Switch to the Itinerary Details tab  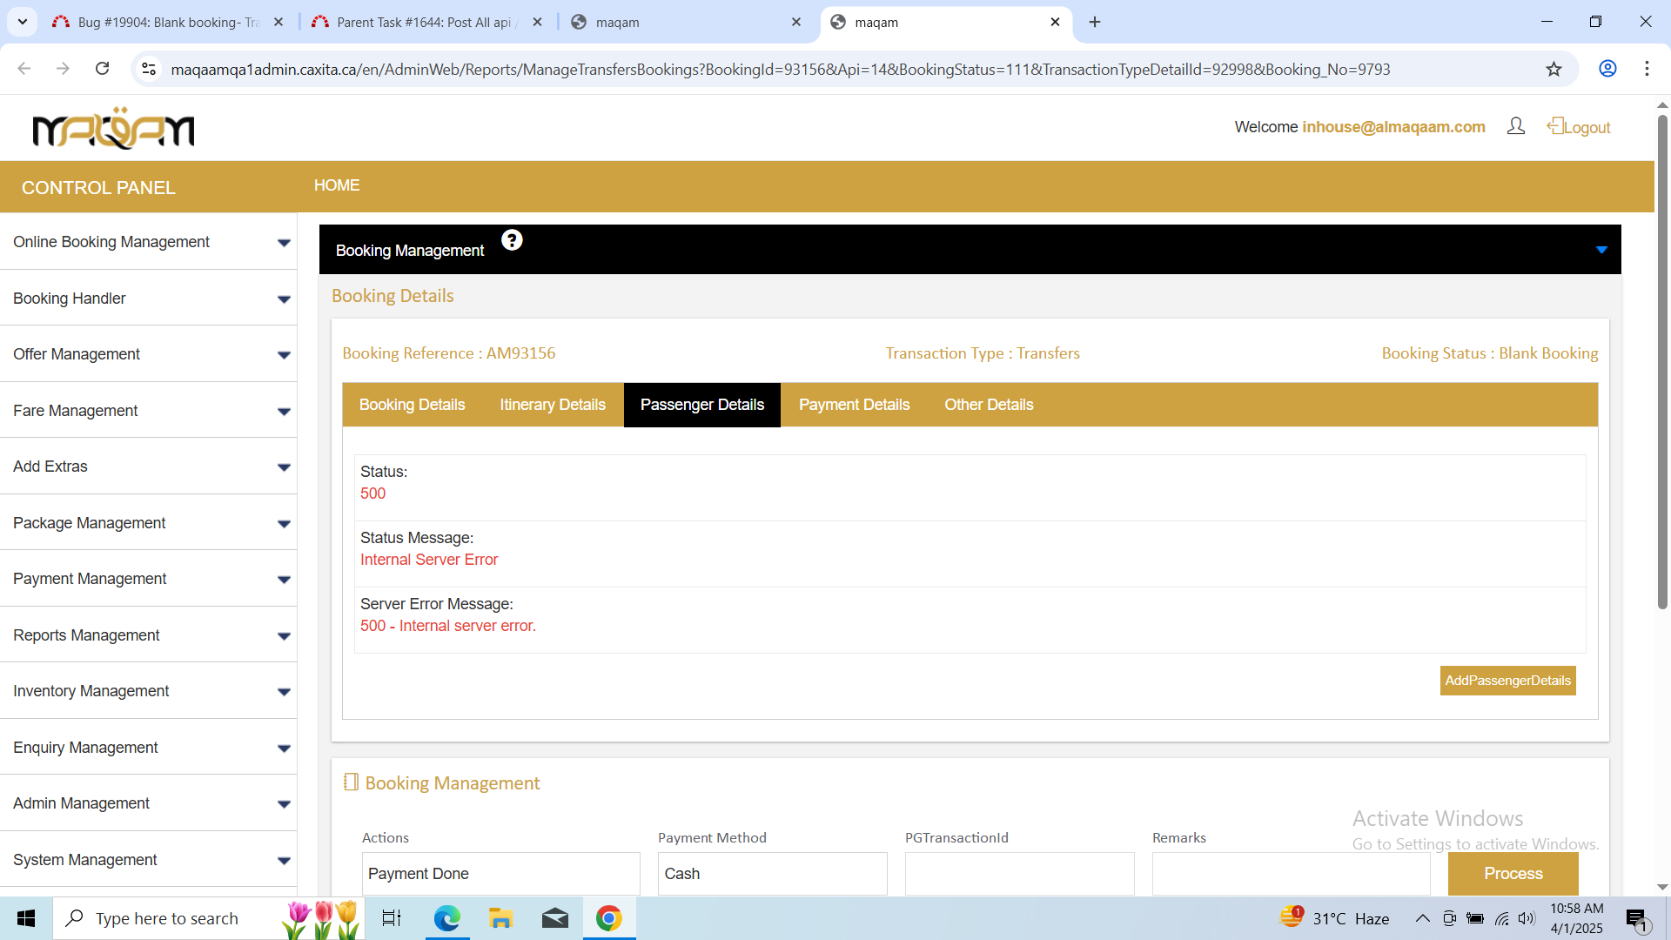pyautogui.click(x=552, y=405)
